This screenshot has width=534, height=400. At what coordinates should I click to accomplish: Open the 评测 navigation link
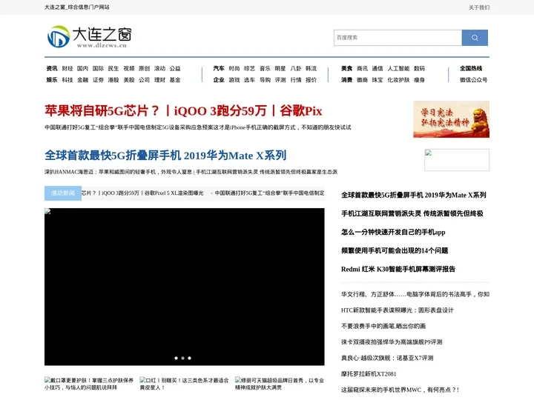tap(280, 80)
